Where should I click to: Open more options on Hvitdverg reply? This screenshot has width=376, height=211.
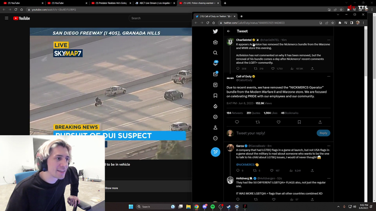click(329, 178)
